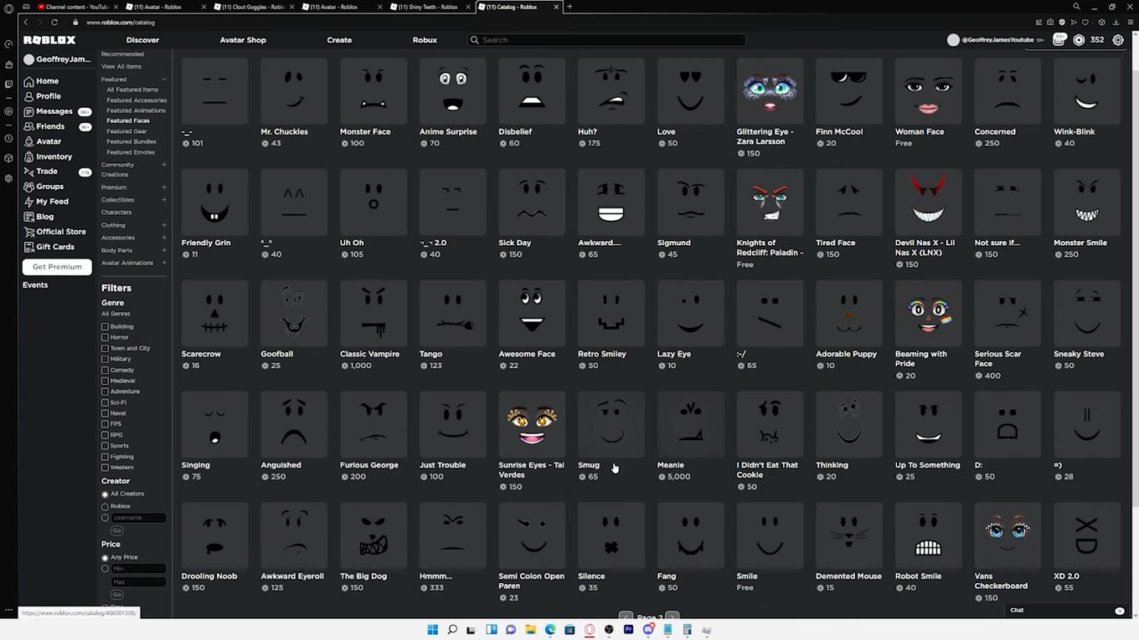Click the Home icon in Roblox sidebar
This screenshot has height=640, width=1139.
[29, 81]
